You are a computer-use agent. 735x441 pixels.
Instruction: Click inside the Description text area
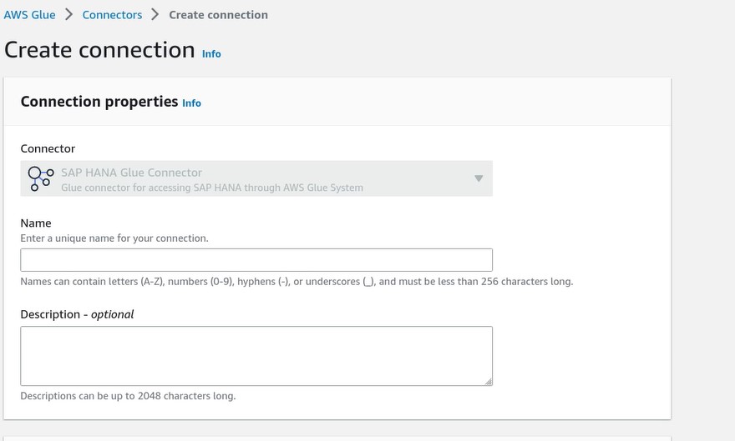256,356
